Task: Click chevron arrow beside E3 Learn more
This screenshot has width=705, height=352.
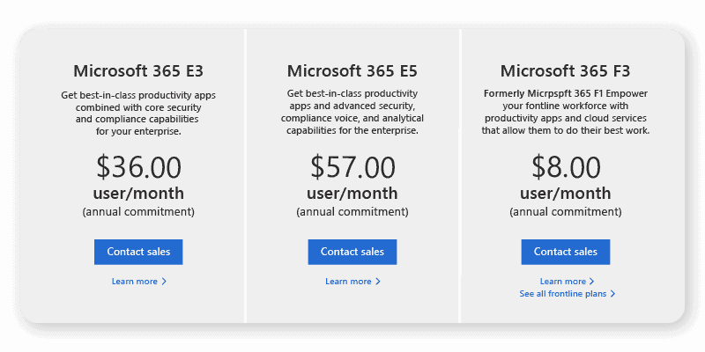Action: click(164, 282)
